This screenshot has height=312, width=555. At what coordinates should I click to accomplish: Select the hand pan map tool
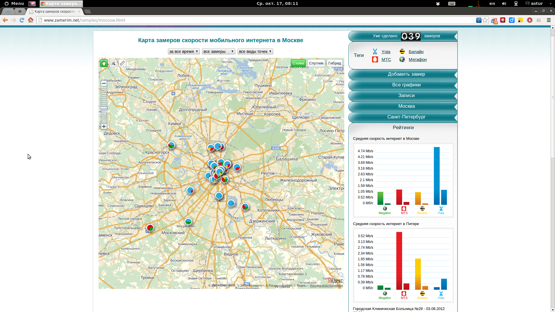click(104, 63)
